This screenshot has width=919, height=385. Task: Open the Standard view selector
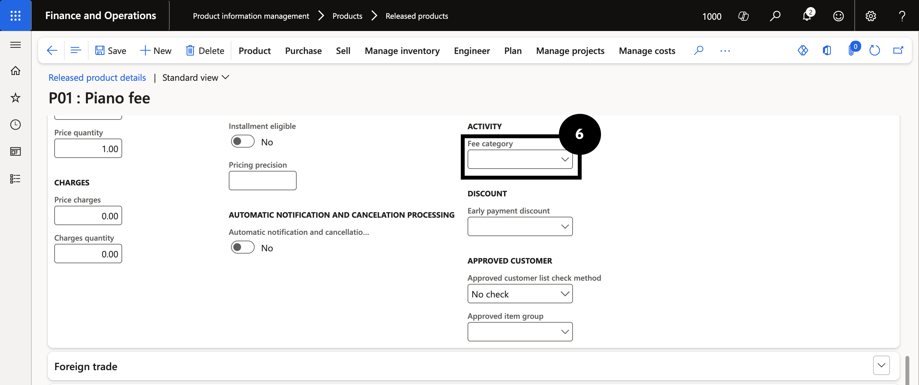[195, 78]
